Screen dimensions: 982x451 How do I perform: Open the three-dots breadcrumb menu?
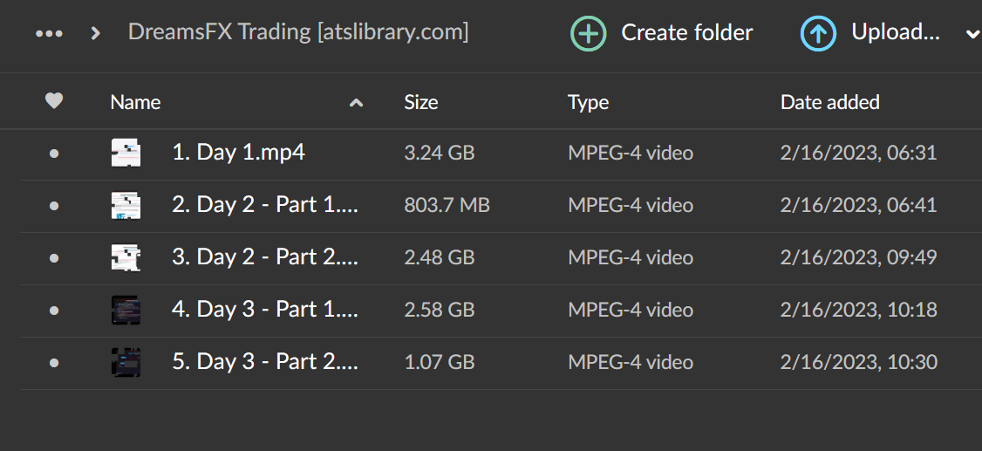click(49, 33)
